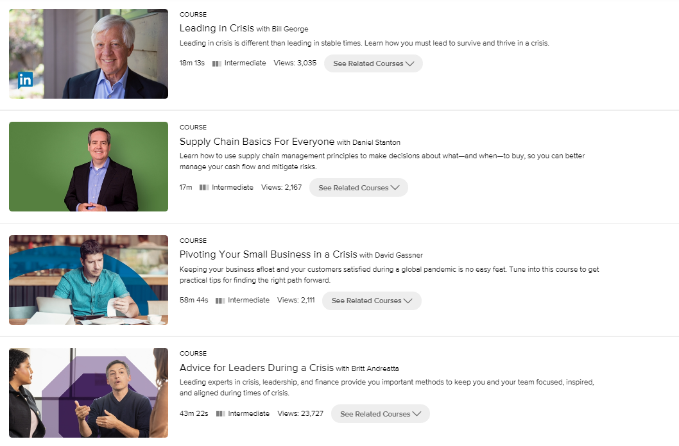This screenshot has width=679, height=446.
Task: Select the David Gassner course thumbnail
Action: click(89, 279)
